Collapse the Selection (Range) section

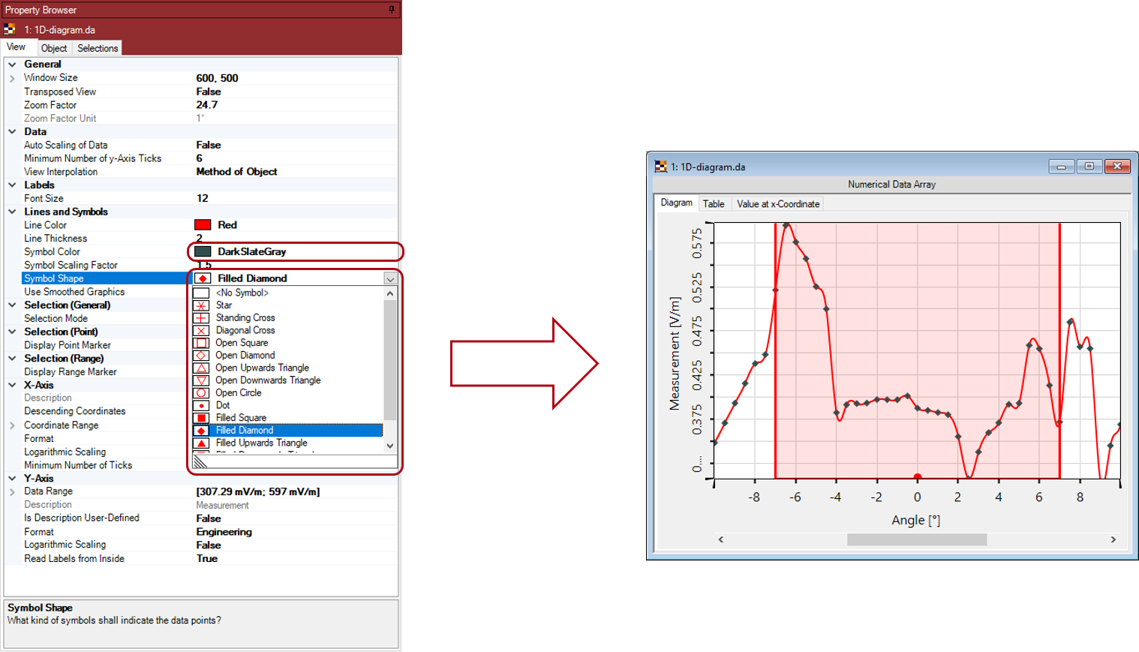coord(13,359)
